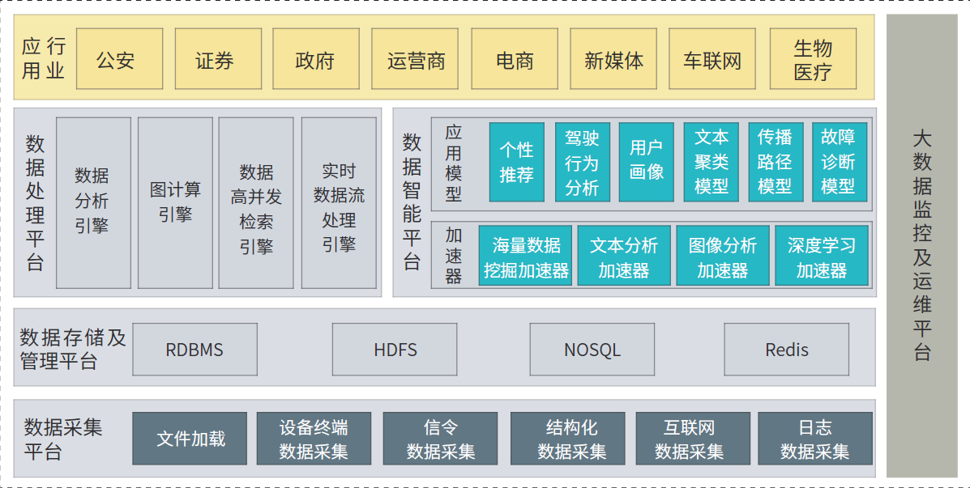Click the 公安 industry box
The image size is (970, 488).
119,59
